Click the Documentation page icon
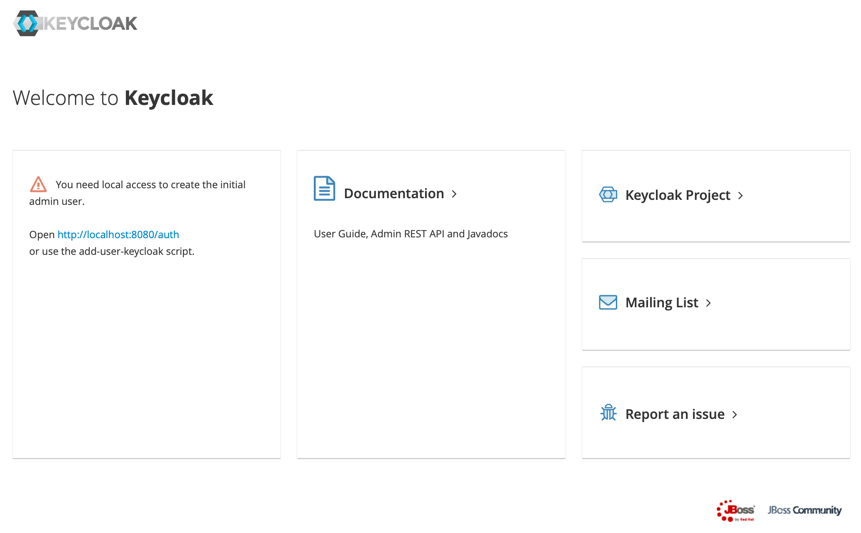Viewport: 861px width, 533px height. (324, 188)
